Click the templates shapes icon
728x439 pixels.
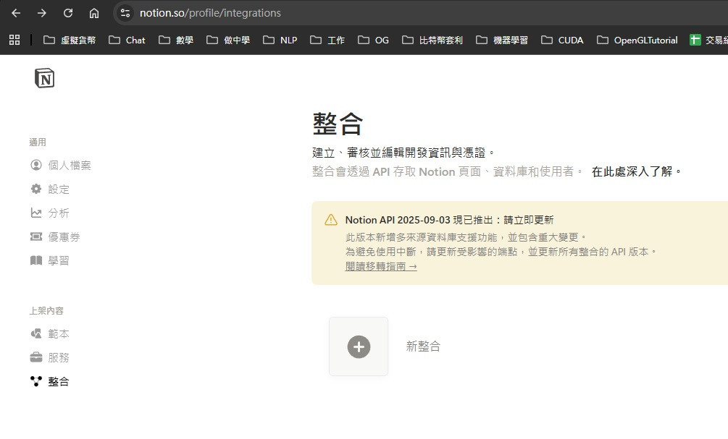point(35,333)
